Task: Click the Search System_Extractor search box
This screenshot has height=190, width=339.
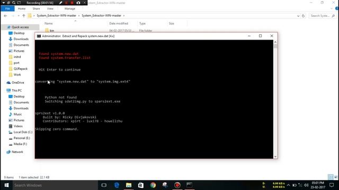Action: (x=322, y=16)
